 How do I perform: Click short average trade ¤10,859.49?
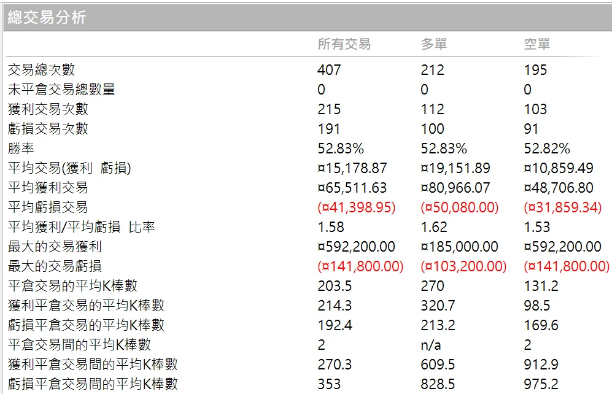click(559, 169)
